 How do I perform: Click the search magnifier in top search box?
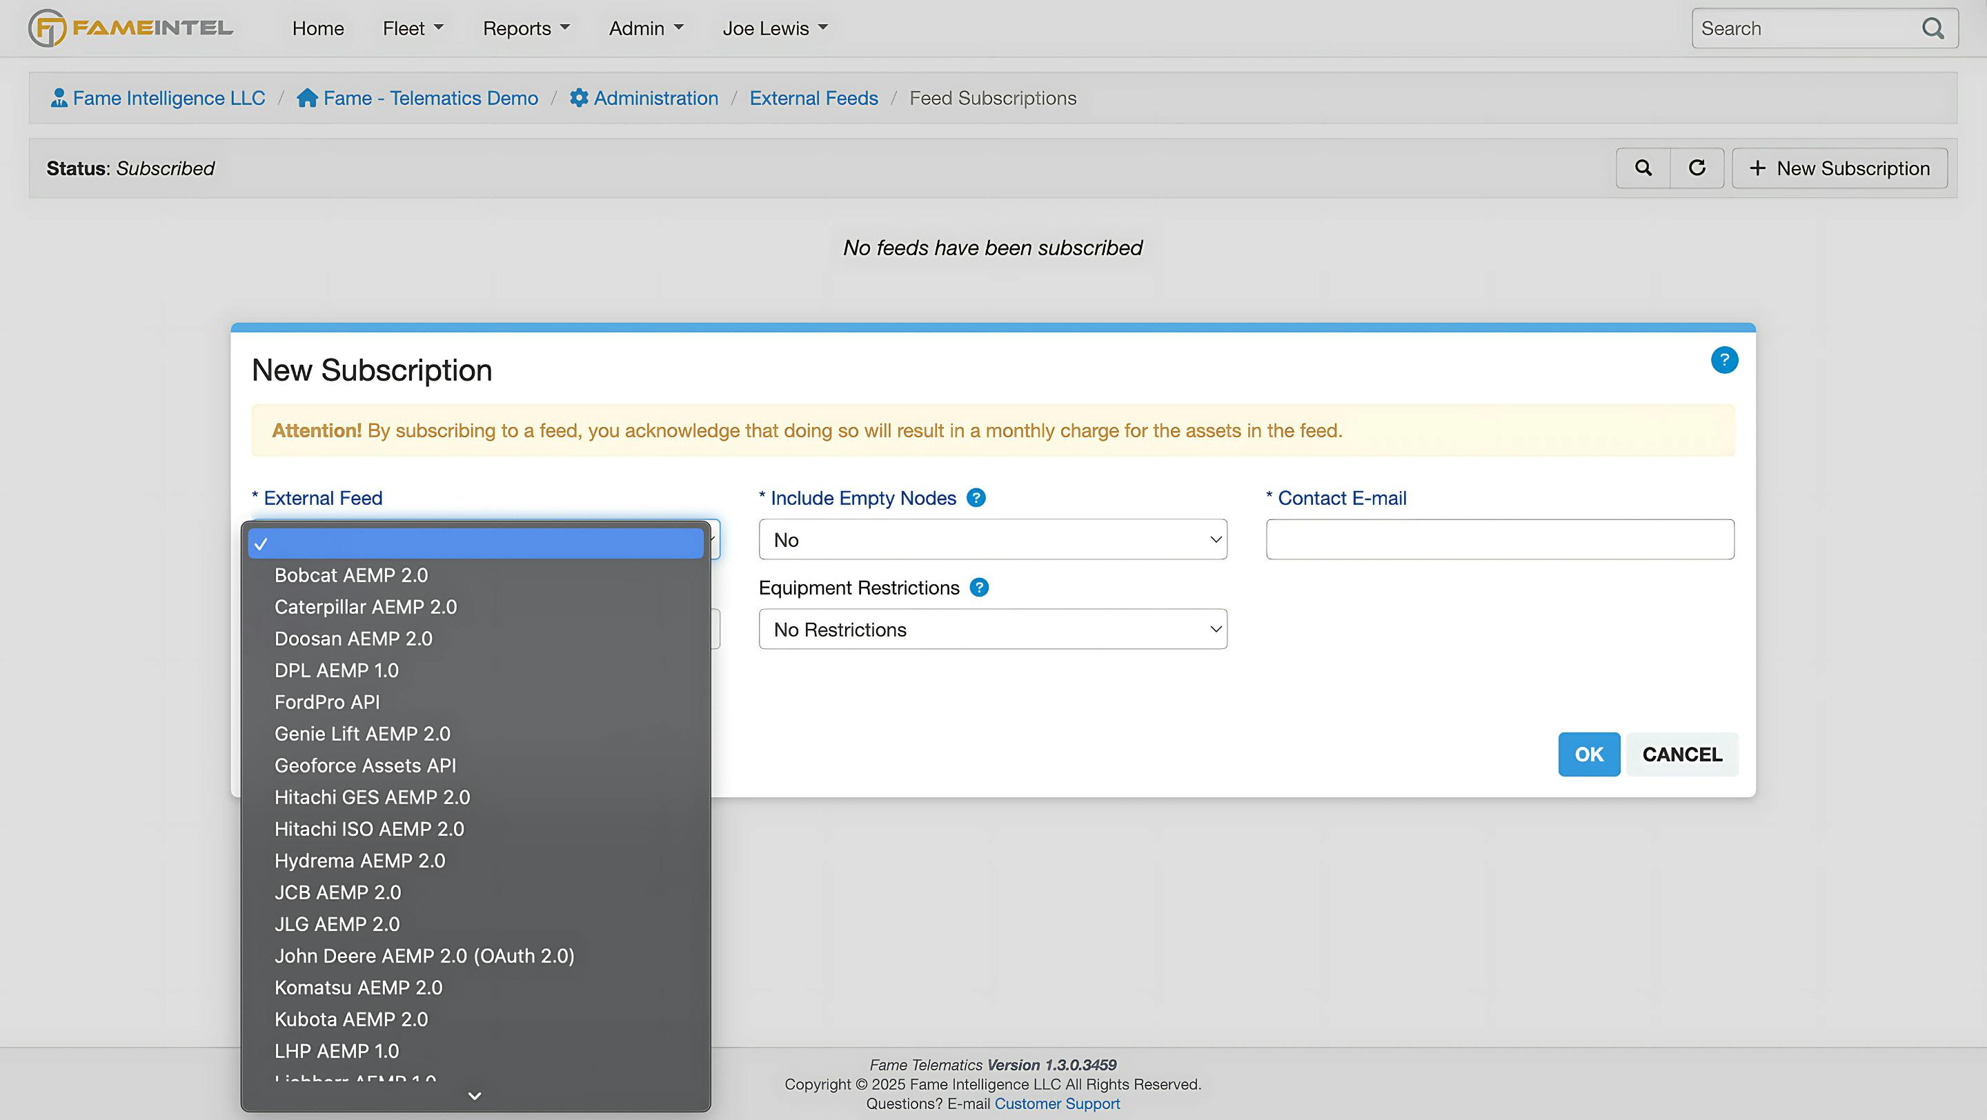point(1932,28)
